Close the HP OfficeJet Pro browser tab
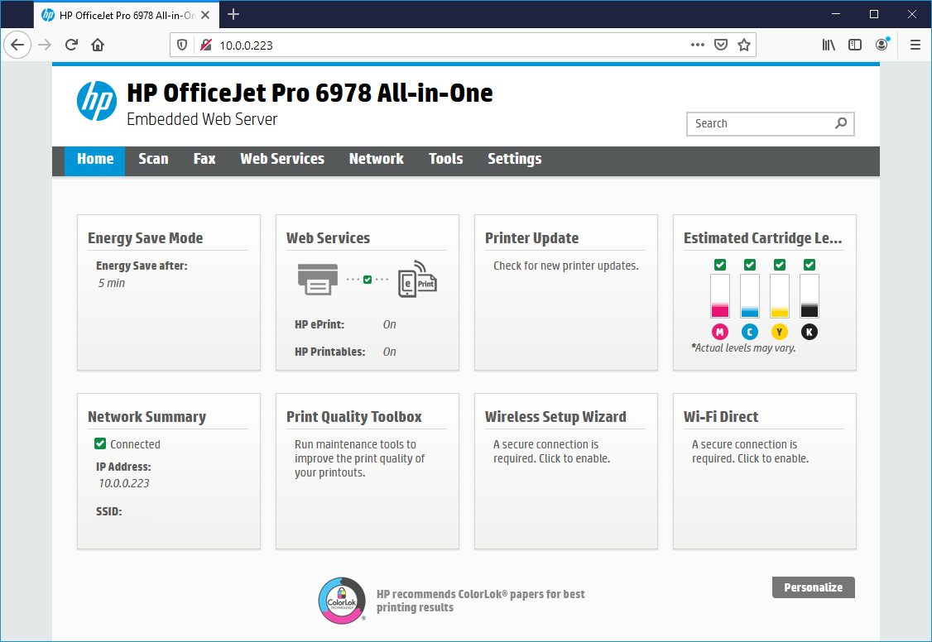This screenshot has width=932, height=642. [x=205, y=15]
